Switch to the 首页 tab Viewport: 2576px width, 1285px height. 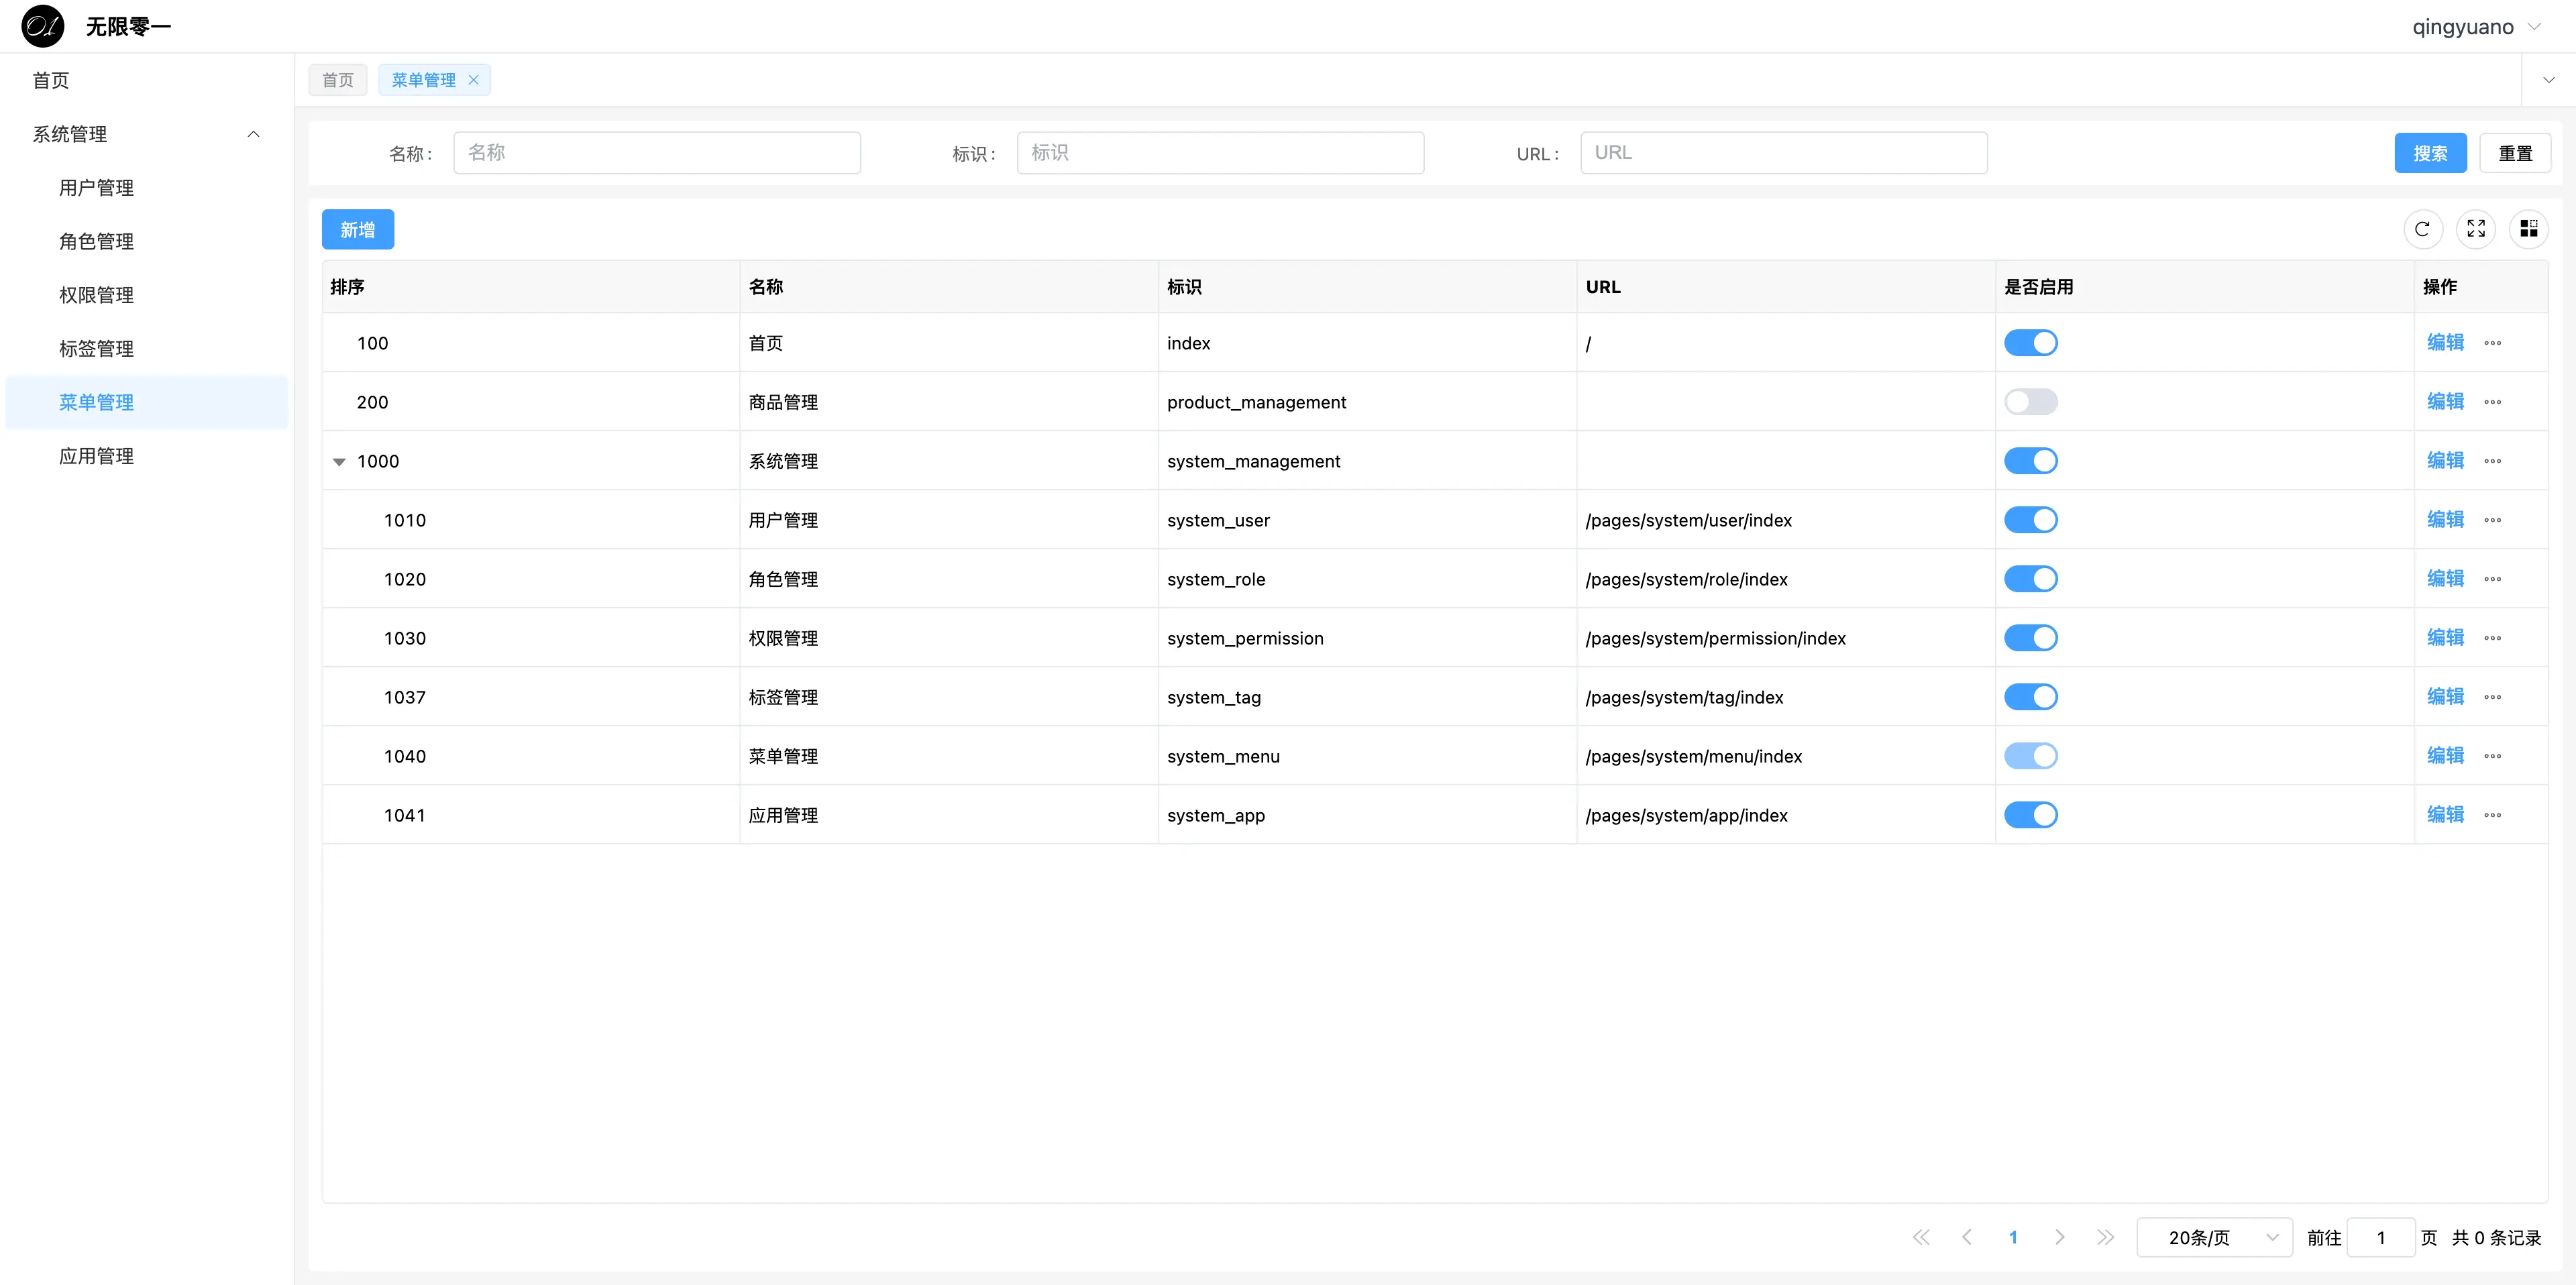[338, 80]
